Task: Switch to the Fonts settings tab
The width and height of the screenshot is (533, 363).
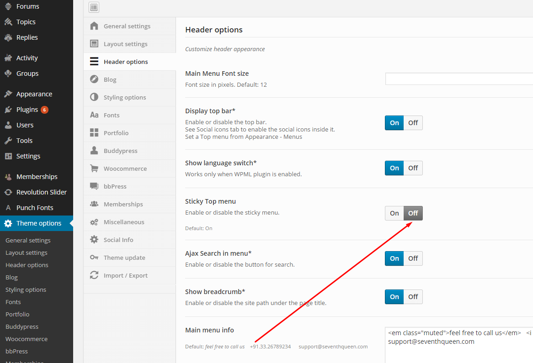Action: point(112,115)
